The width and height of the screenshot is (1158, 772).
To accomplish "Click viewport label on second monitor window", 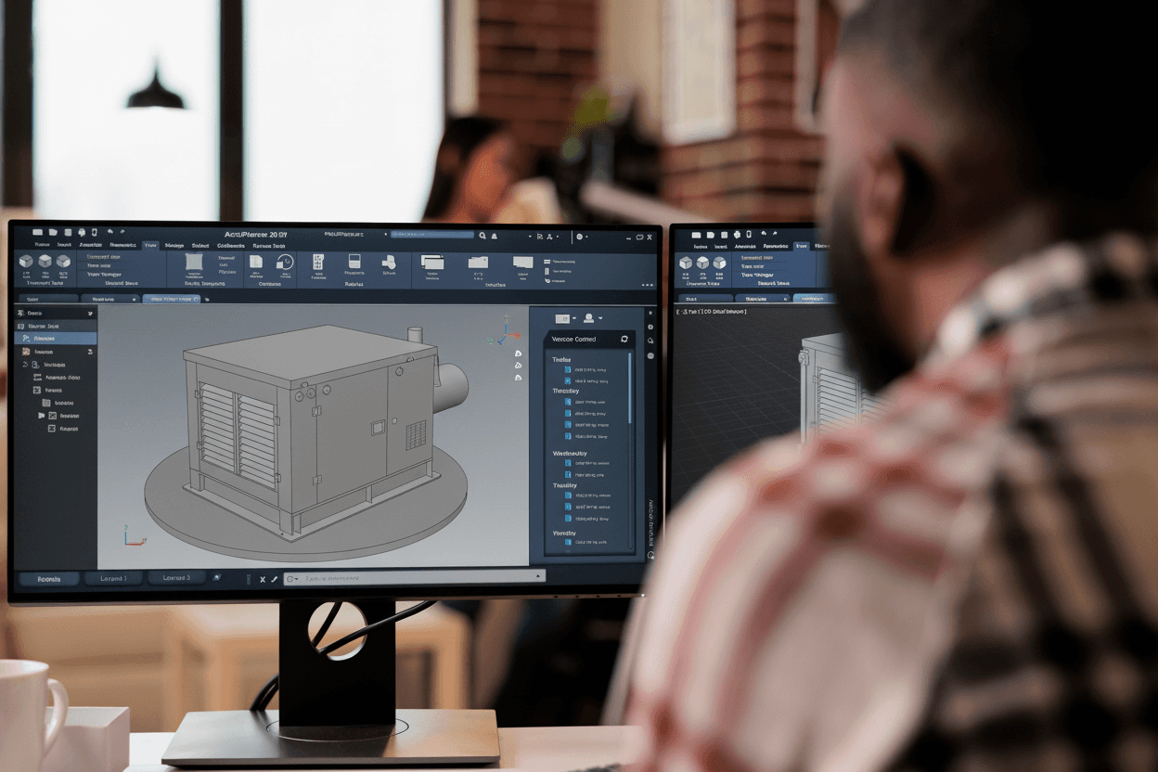I will click(x=711, y=312).
